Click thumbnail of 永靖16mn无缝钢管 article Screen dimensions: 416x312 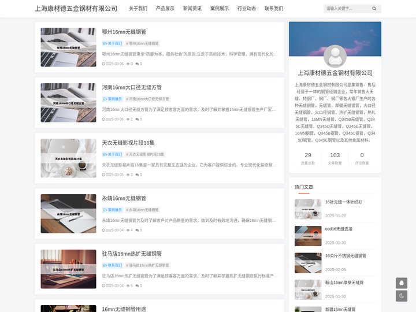(68, 214)
